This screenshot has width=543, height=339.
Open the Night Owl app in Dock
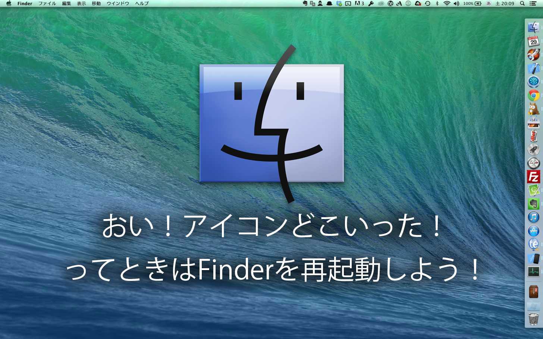533,109
